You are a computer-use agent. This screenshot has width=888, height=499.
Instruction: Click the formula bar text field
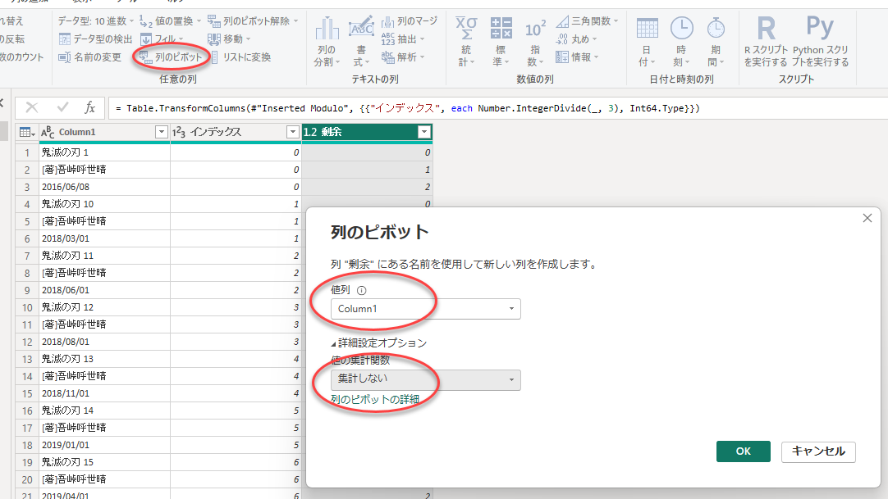pyautogui.click(x=498, y=108)
